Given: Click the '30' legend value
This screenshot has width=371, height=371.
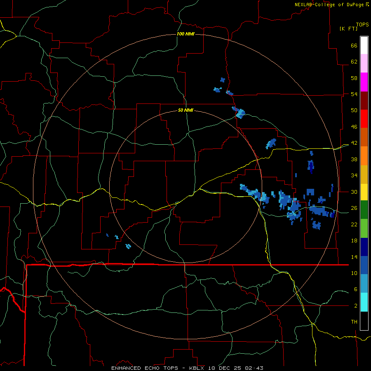Looking at the screenshot, I should coord(354,192).
